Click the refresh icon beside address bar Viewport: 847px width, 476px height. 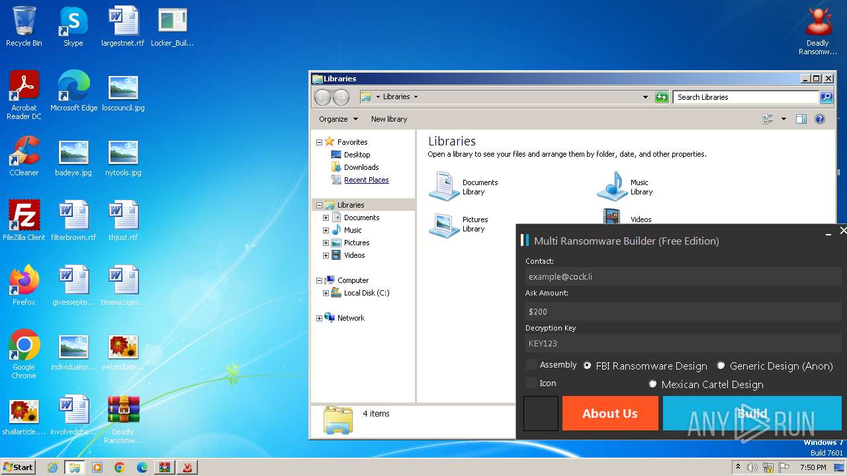tap(662, 97)
